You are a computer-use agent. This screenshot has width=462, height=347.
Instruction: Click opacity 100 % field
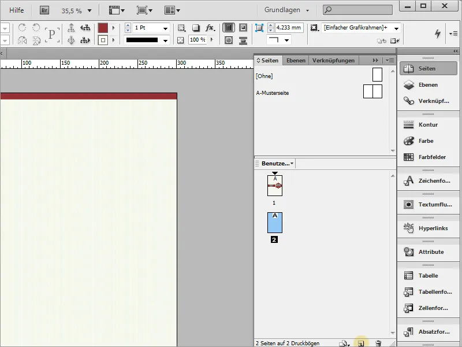[x=198, y=40]
